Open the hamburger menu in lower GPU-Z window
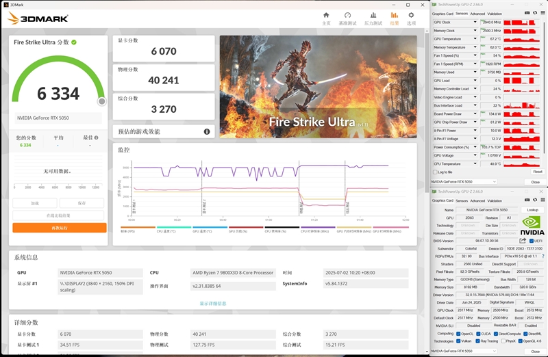Viewport: 548px width, 357px height. click(x=543, y=200)
